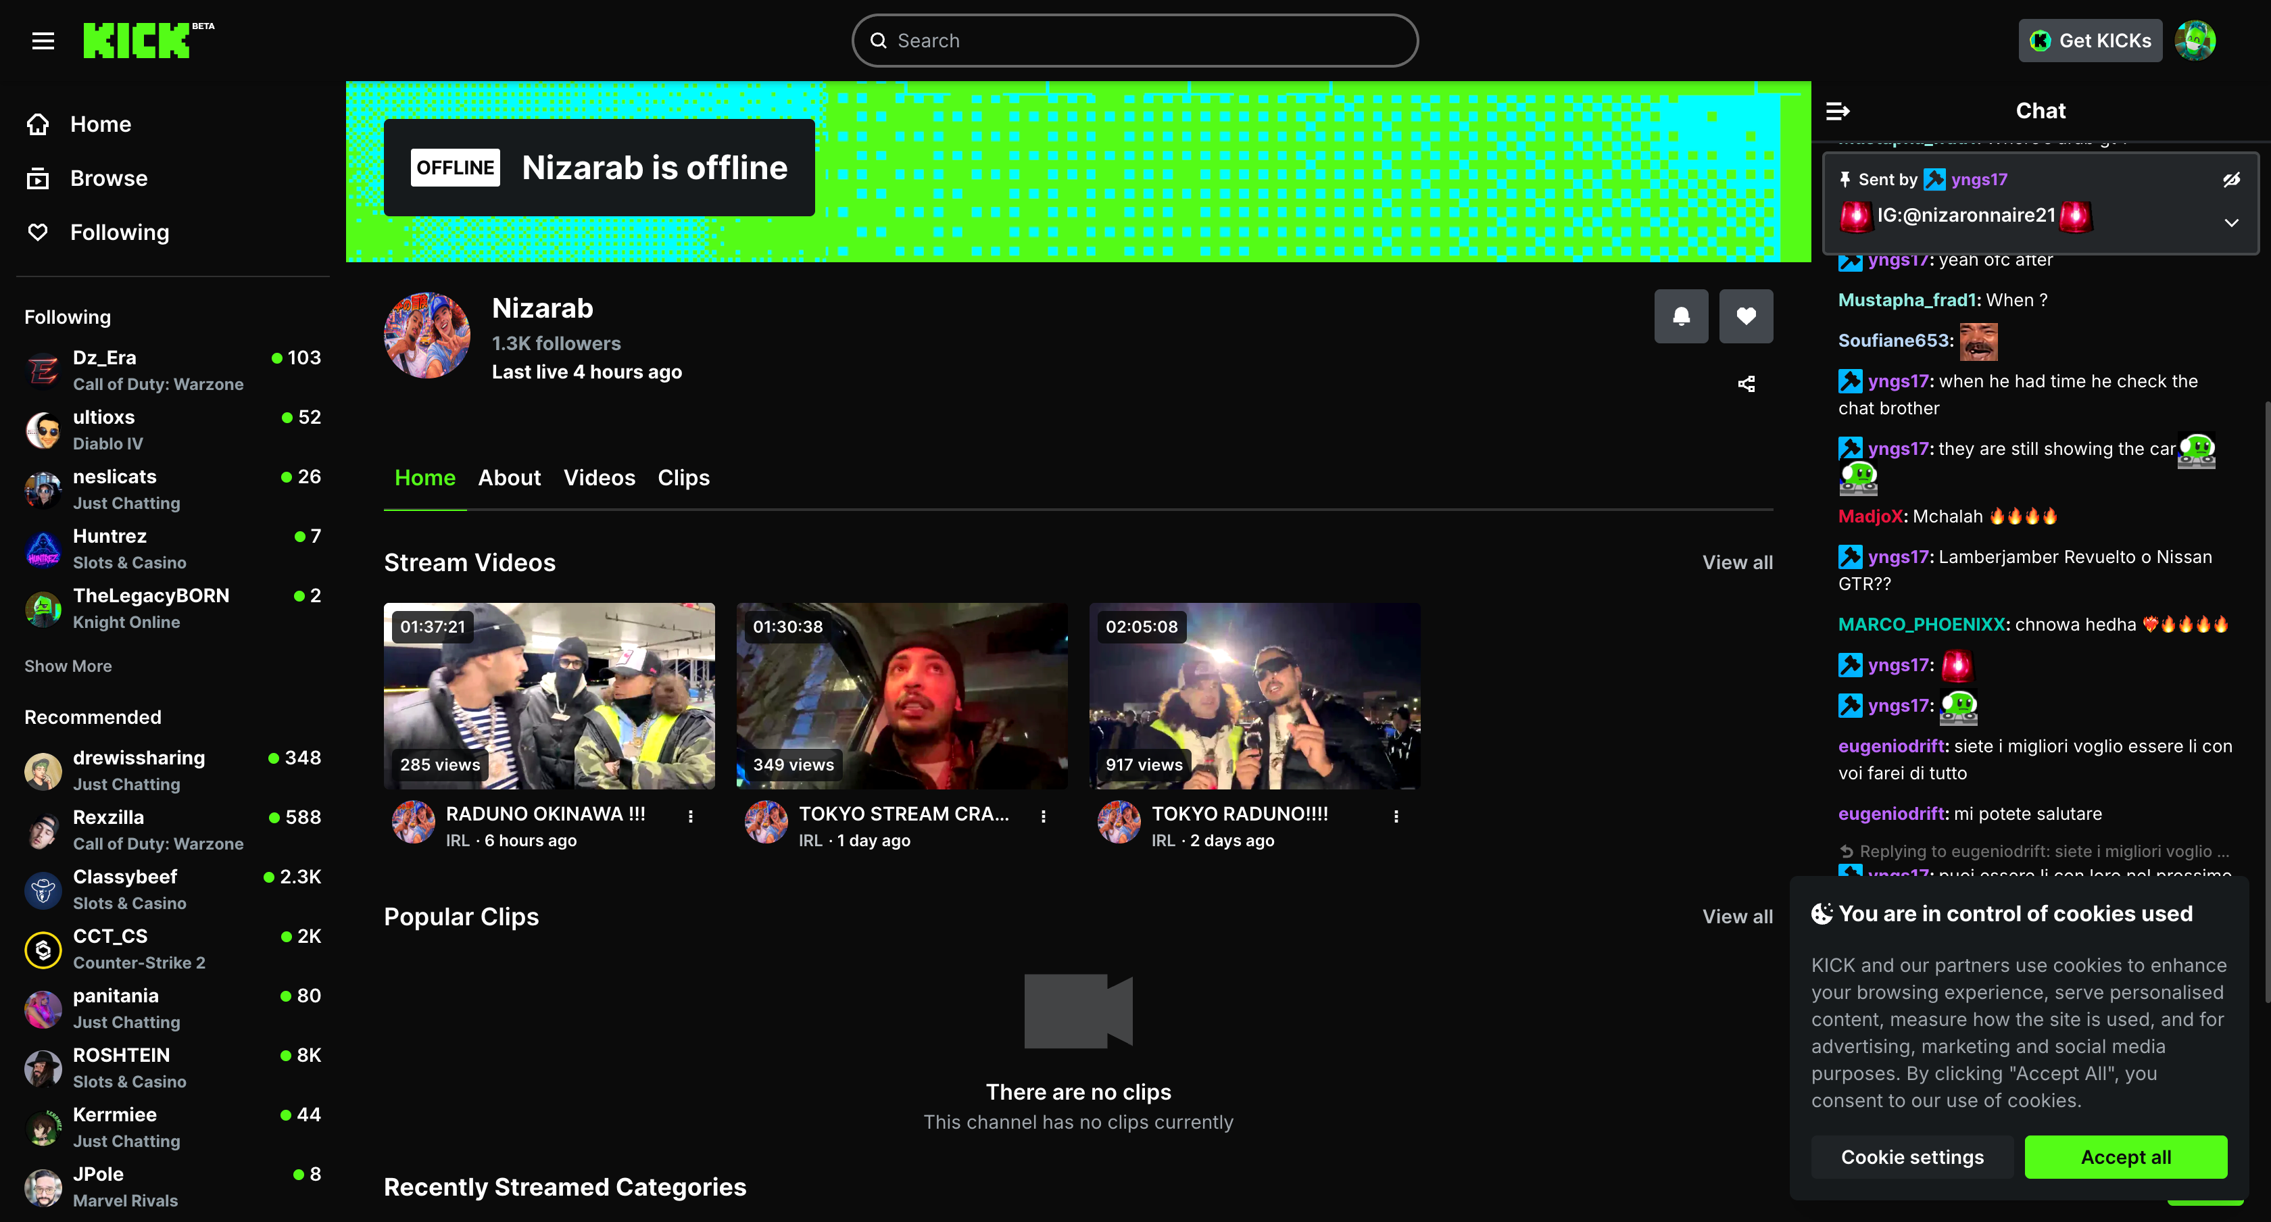The width and height of the screenshot is (2271, 1222).
Task: Go to Home in the sidebar
Action: [99, 124]
